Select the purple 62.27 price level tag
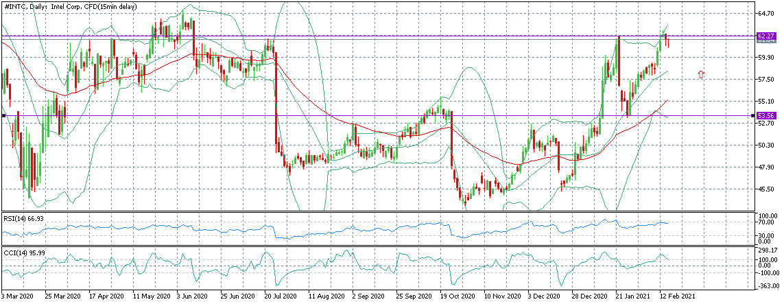Screen dimensions: 784x304 766,36
